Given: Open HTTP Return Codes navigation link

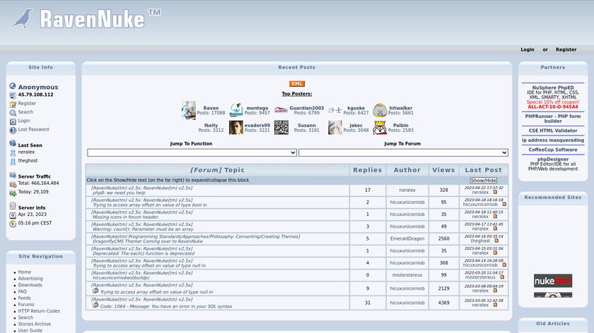Looking at the screenshot, I should point(39,310).
